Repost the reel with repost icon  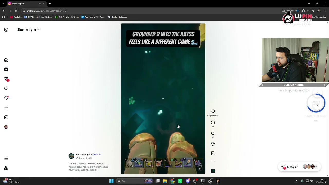[x=213, y=133]
